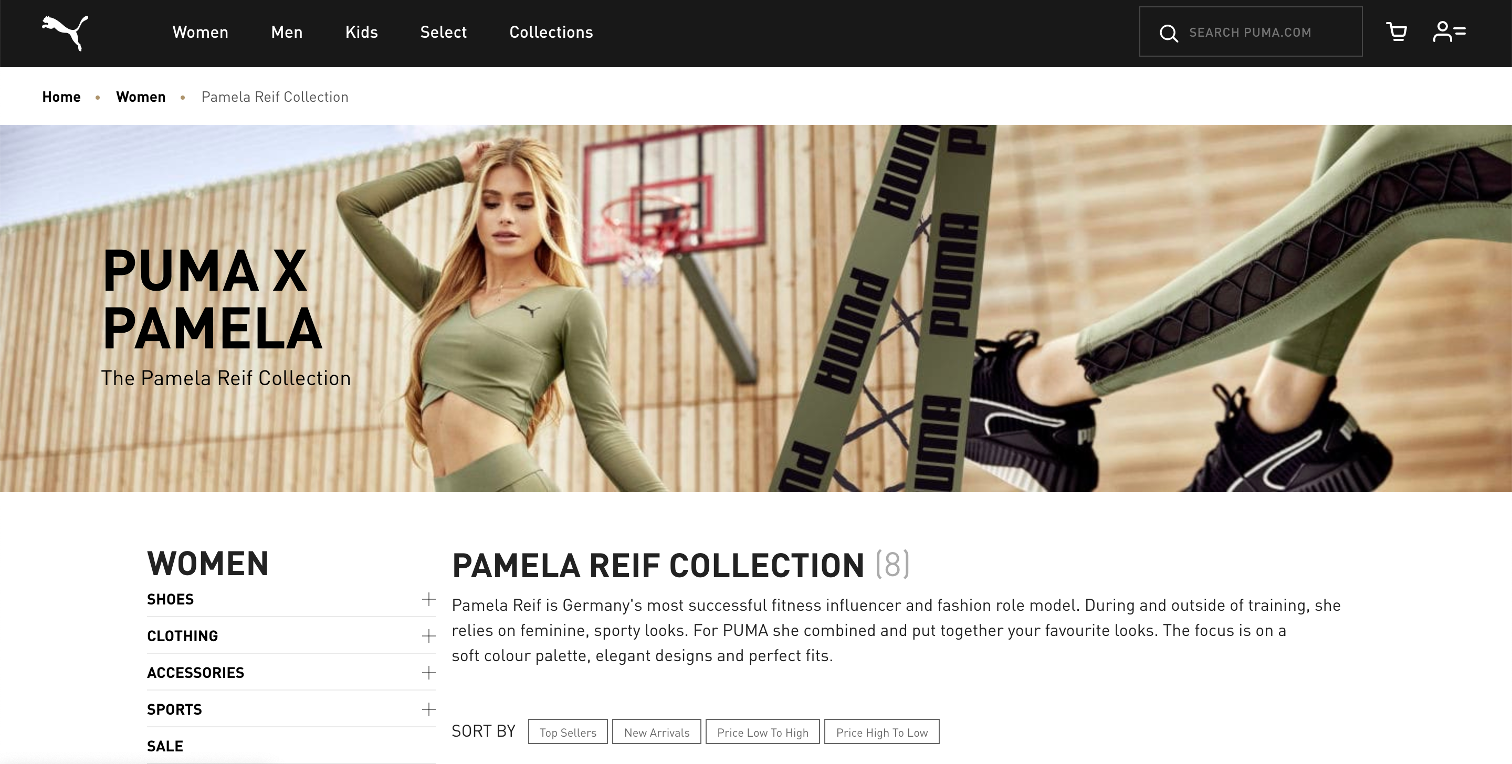Open the SALE sidebar category
This screenshot has height=764, width=1512.
(x=165, y=746)
